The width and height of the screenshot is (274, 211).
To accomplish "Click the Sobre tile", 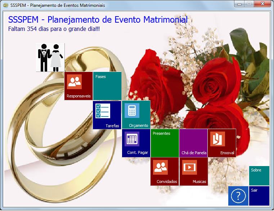I will (259, 176).
